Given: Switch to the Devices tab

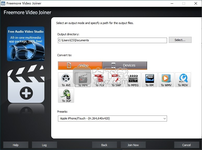Looking at the screenshot, I should [125, 66].
